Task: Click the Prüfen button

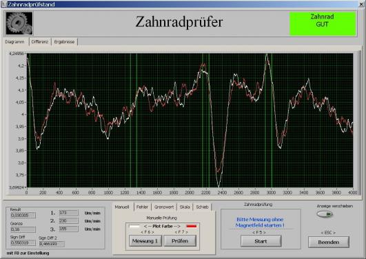Action: click(180, 241)
